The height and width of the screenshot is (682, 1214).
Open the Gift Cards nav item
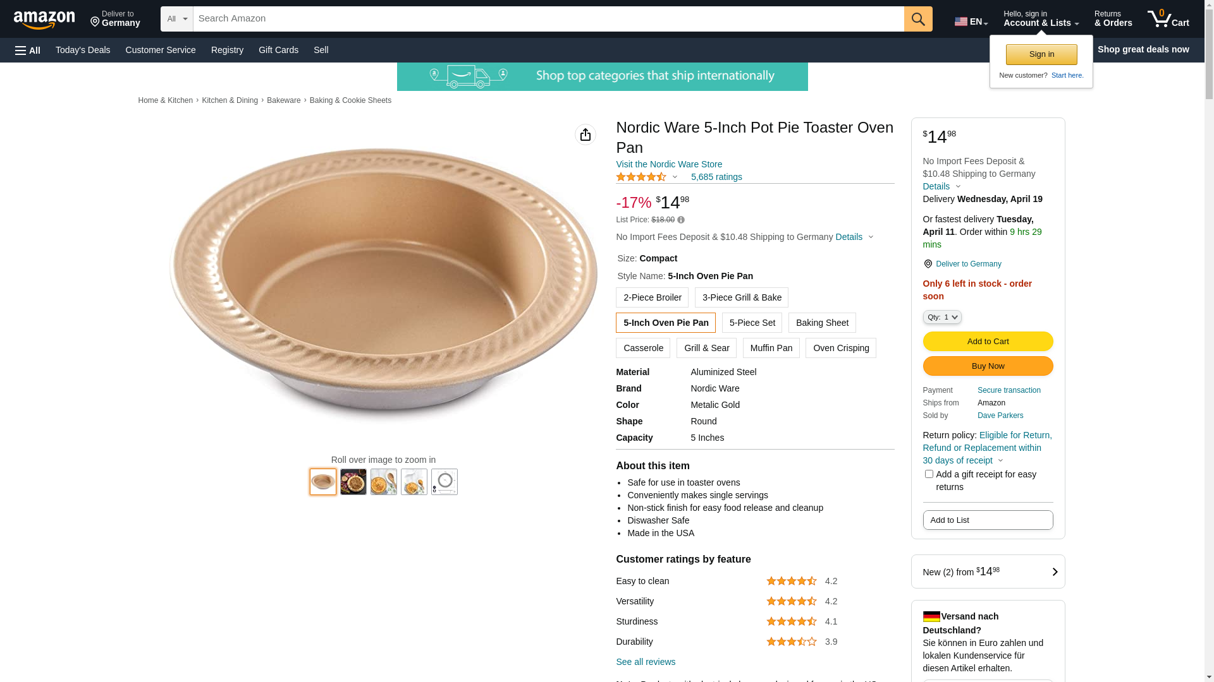coord(278,50)
